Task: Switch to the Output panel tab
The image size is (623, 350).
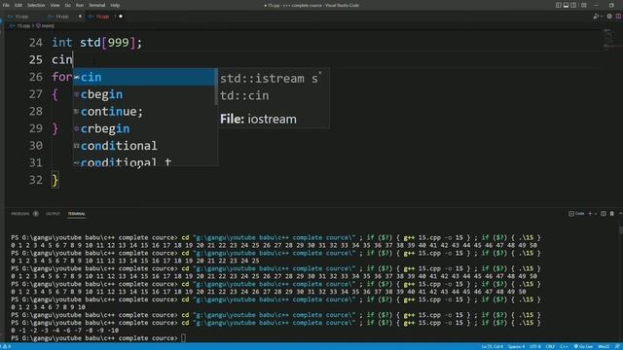Action: [x=53, y=214]
